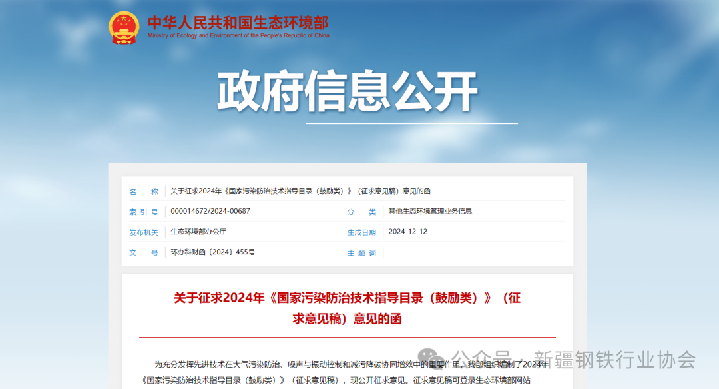Click the 发布机关 label
The height and width of the screenshot is (389, 719).
pos(144,232)
